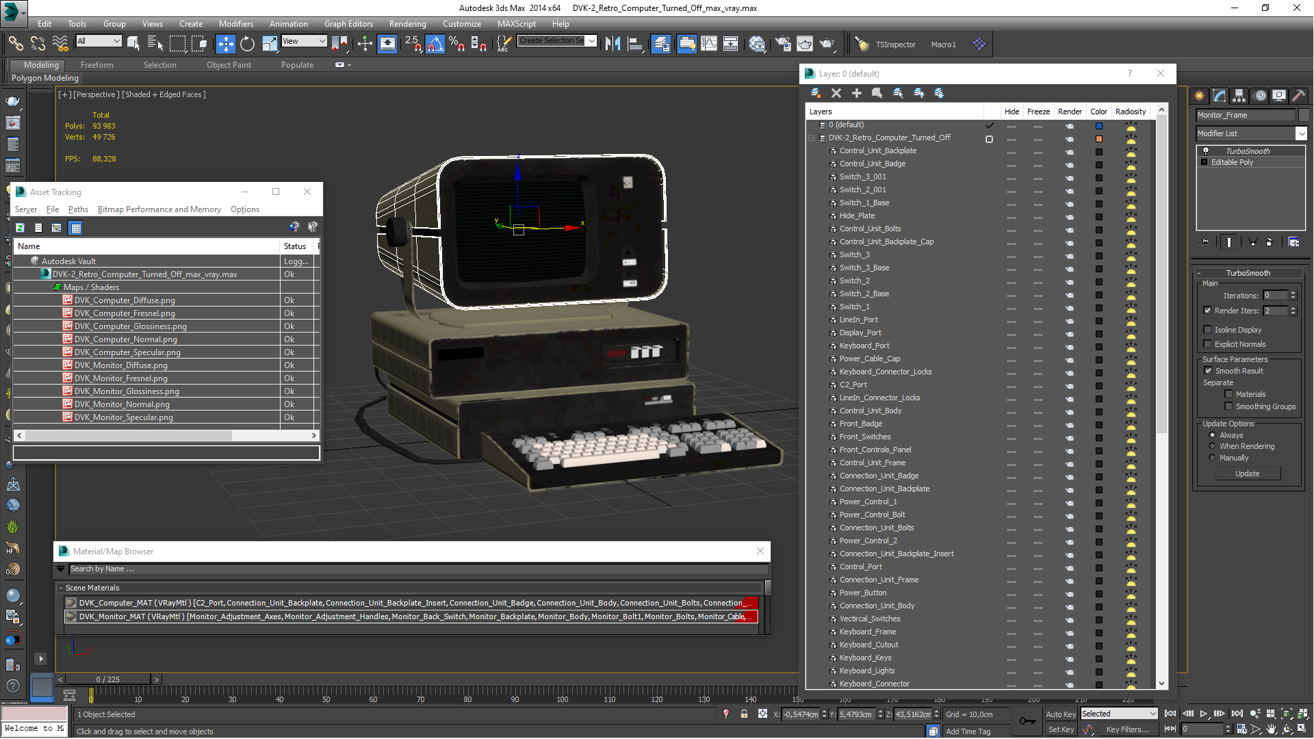
Task: Click the Unlink Selection icon
Action: 38,44
